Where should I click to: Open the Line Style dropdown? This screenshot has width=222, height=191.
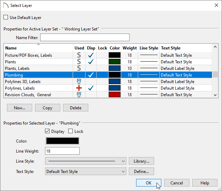(x=86, y=161)
